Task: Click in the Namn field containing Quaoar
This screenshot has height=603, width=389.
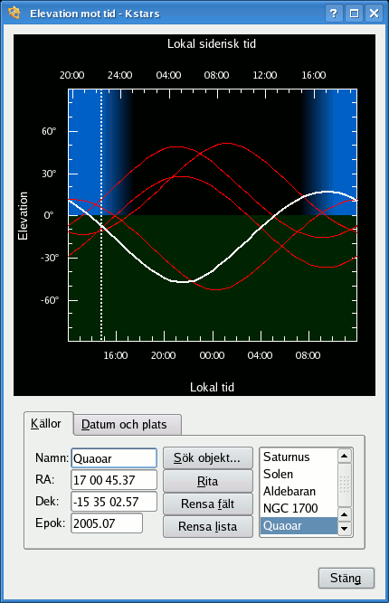Action: pos(114,458)
